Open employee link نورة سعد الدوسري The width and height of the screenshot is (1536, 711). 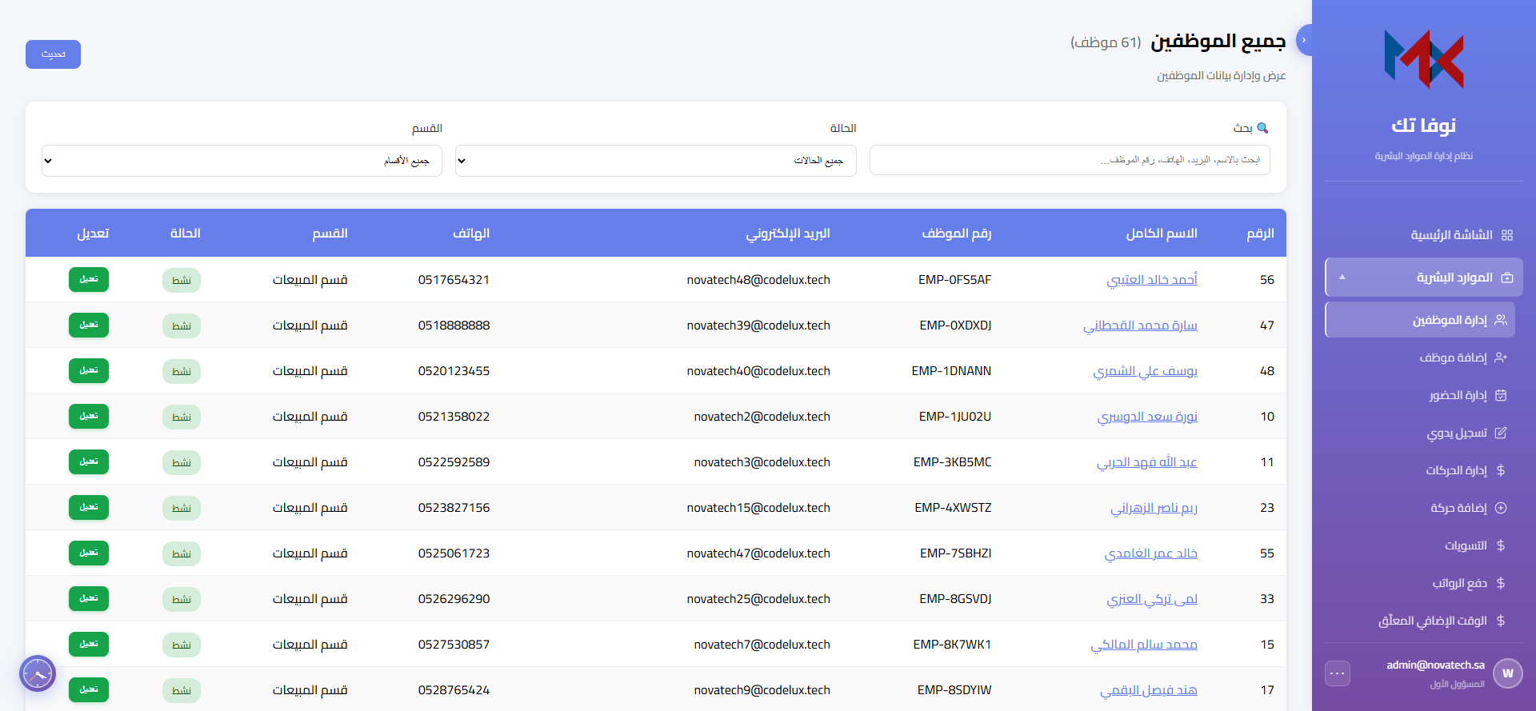pyautogui.click(x=1147, y=417)
